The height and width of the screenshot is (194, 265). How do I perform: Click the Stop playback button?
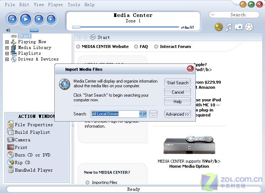point(39,19)
